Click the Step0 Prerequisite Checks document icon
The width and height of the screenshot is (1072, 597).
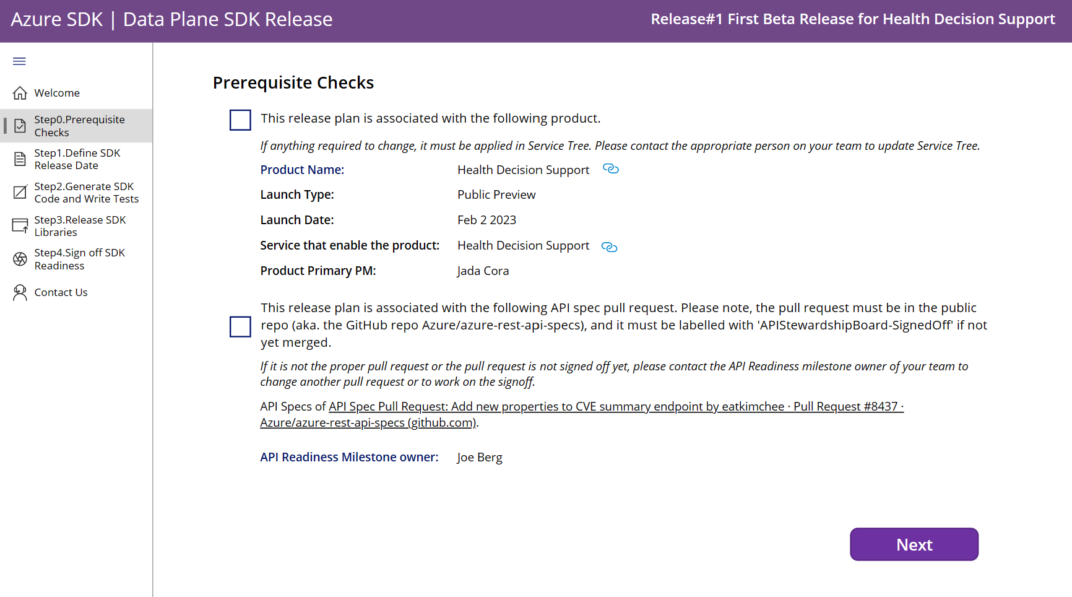click(x=19, y=125)
